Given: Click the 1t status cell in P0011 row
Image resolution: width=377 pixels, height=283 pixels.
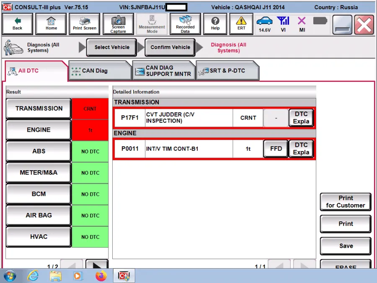Looking at the screenshot, I should pos(248,149).
